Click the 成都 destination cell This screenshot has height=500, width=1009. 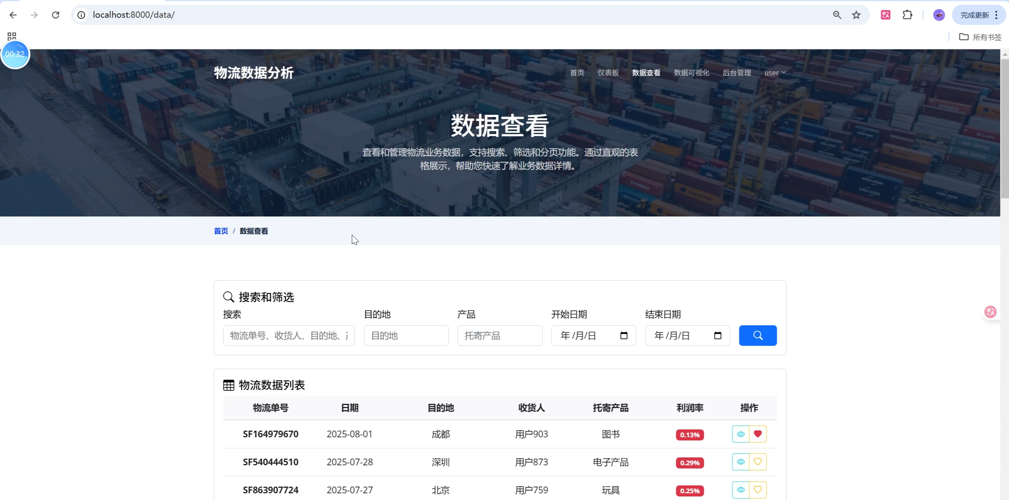[x=440, y=434]
